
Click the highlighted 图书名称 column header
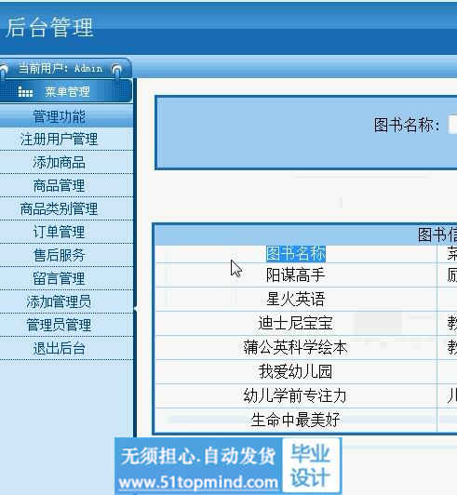(x=296, y=254)
